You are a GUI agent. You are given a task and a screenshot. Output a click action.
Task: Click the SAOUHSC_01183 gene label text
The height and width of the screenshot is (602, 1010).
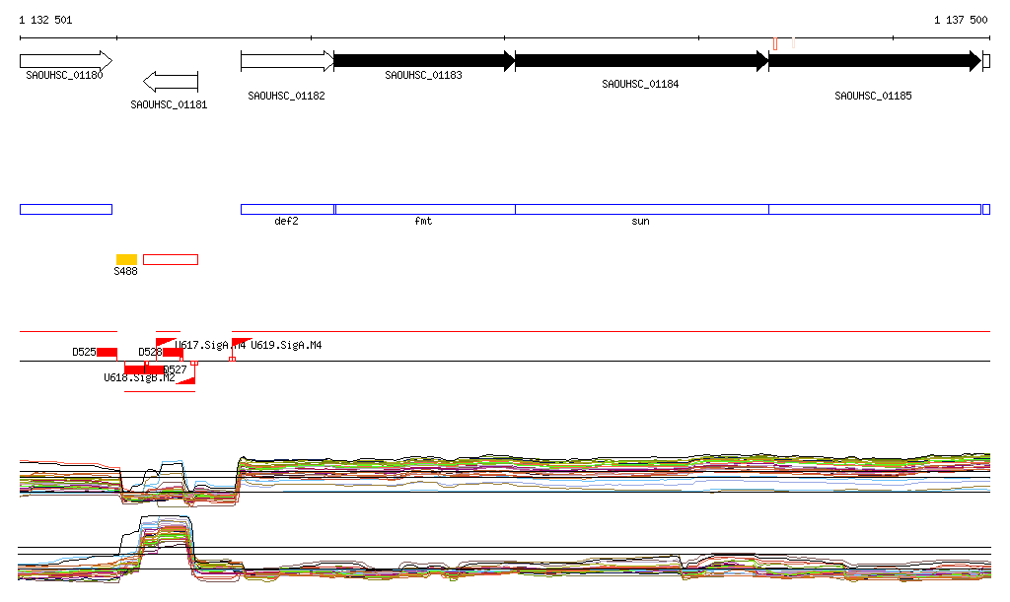tap(423, 75)
